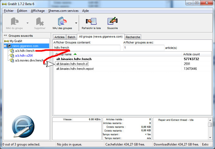Open the Aide menu
Viewport: 215px width, 149px height.
[x=85, y=11]
